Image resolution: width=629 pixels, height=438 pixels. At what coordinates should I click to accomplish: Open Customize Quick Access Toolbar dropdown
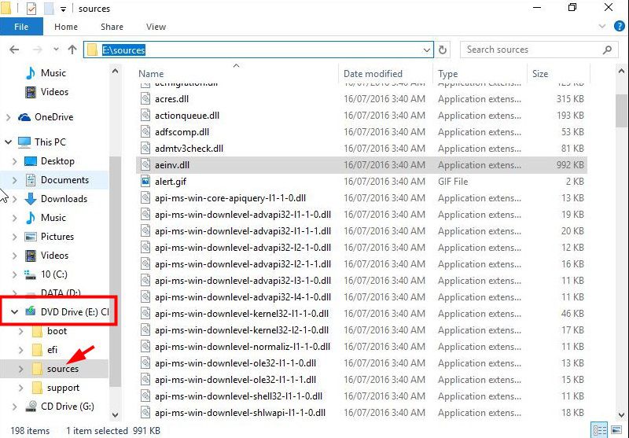pyautogui.click(x=63, y=9)
